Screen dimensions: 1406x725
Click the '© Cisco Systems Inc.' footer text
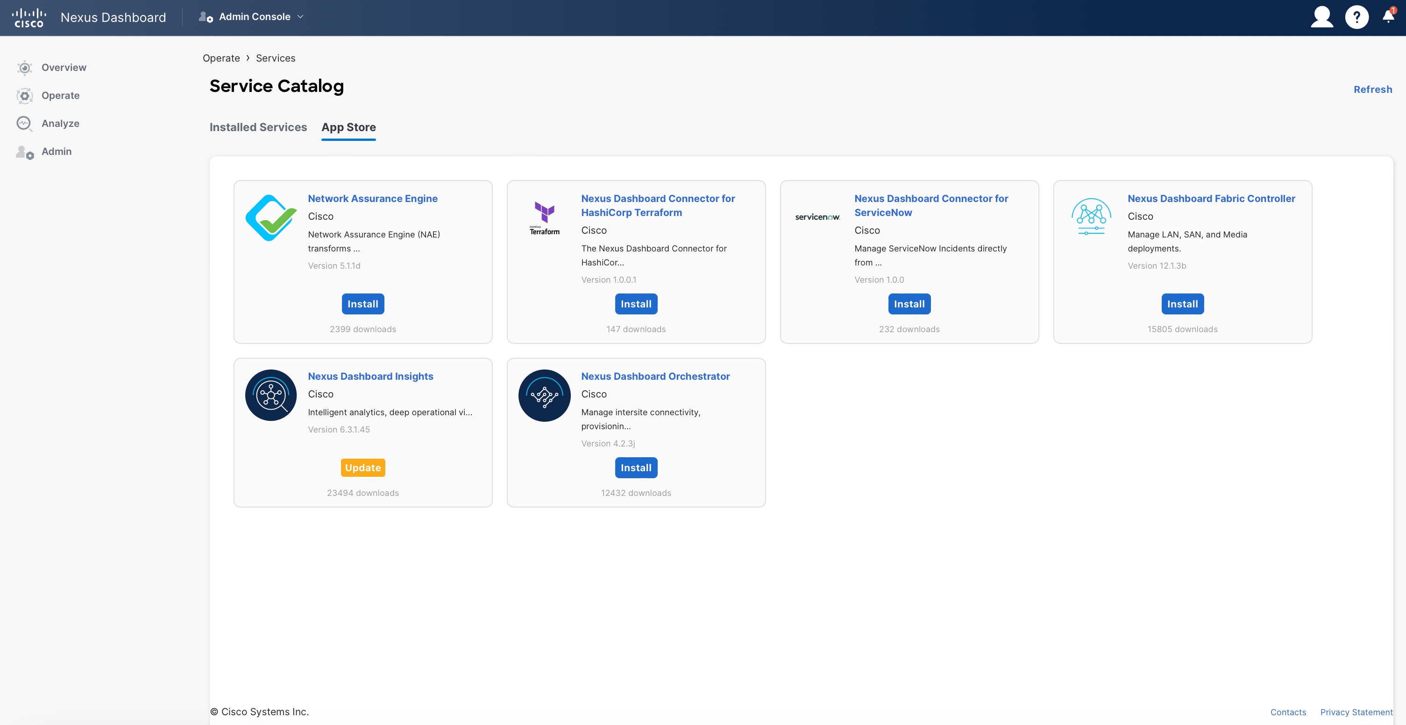pos(259,712)
